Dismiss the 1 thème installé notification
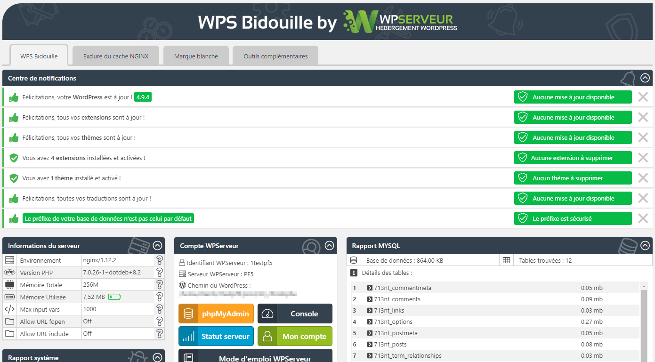 [x=643, y=178]
